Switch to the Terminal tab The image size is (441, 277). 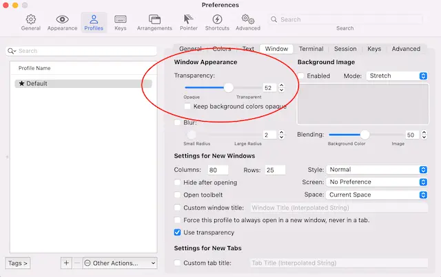[311, 49]
